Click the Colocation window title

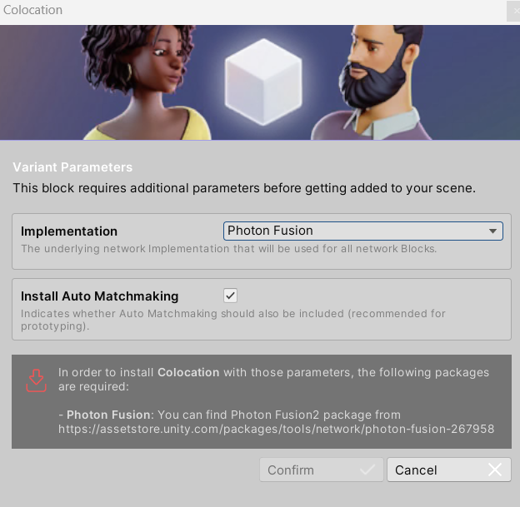tap(32, 10)
